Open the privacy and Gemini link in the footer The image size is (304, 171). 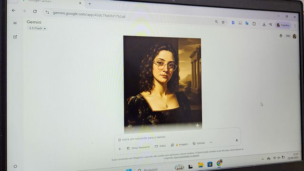[187, 156]
